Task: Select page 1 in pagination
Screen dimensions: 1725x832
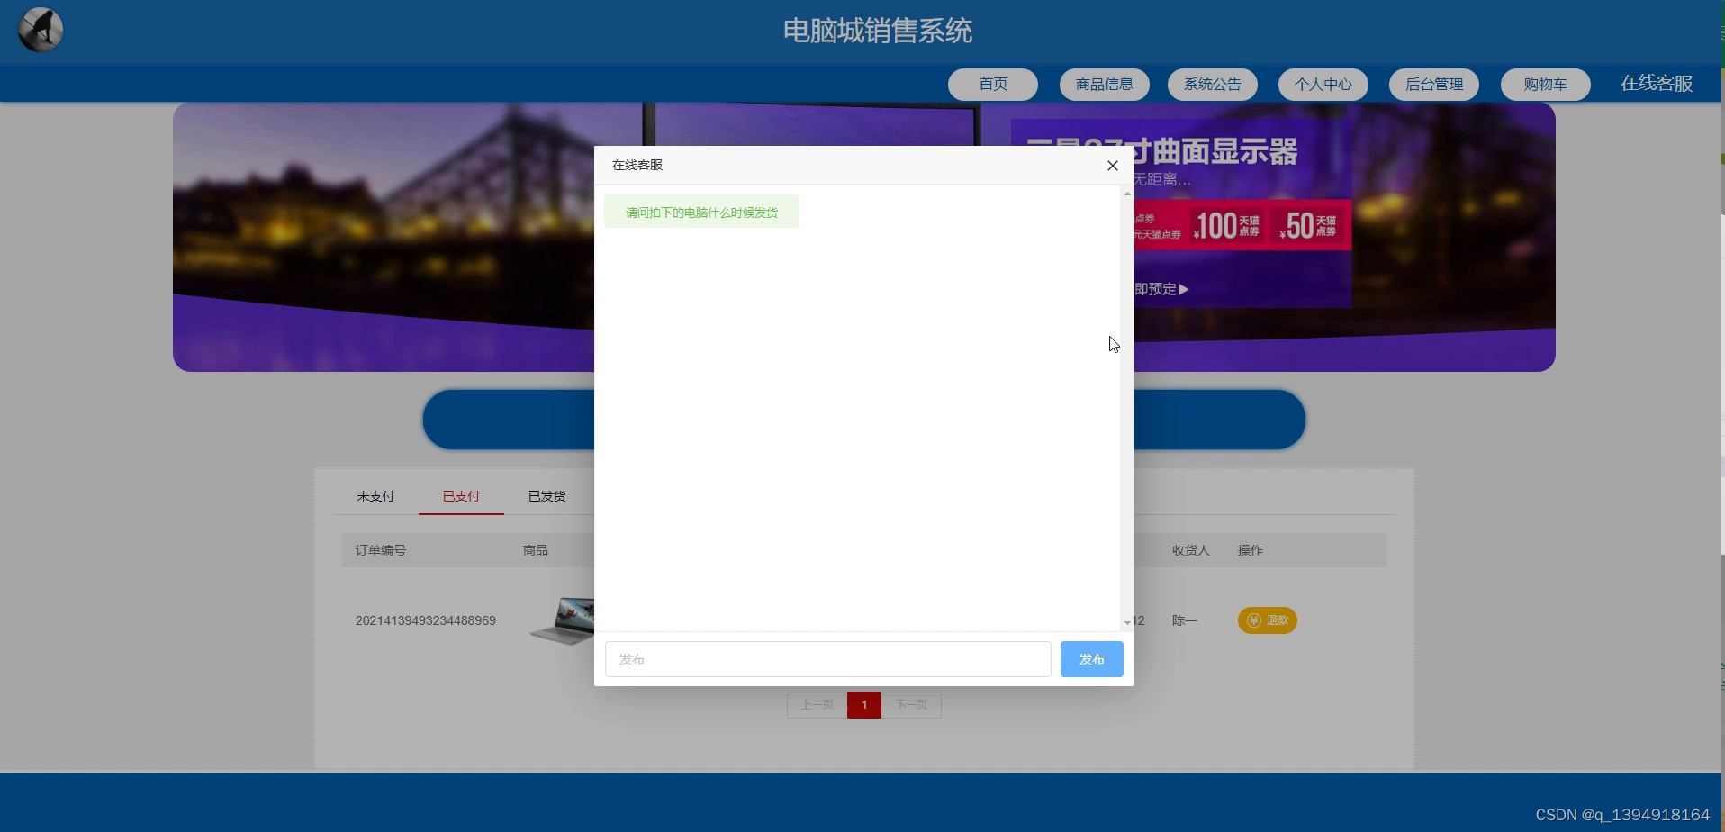Action: tap(864, 705)
